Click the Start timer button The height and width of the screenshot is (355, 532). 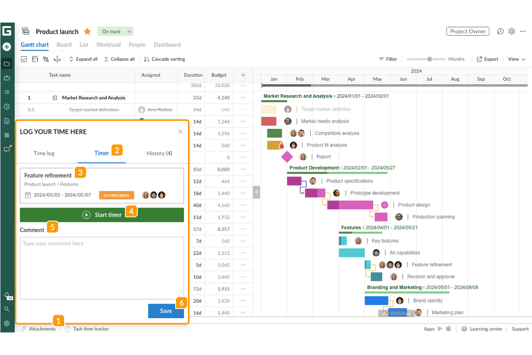click(x=102, y=215)
